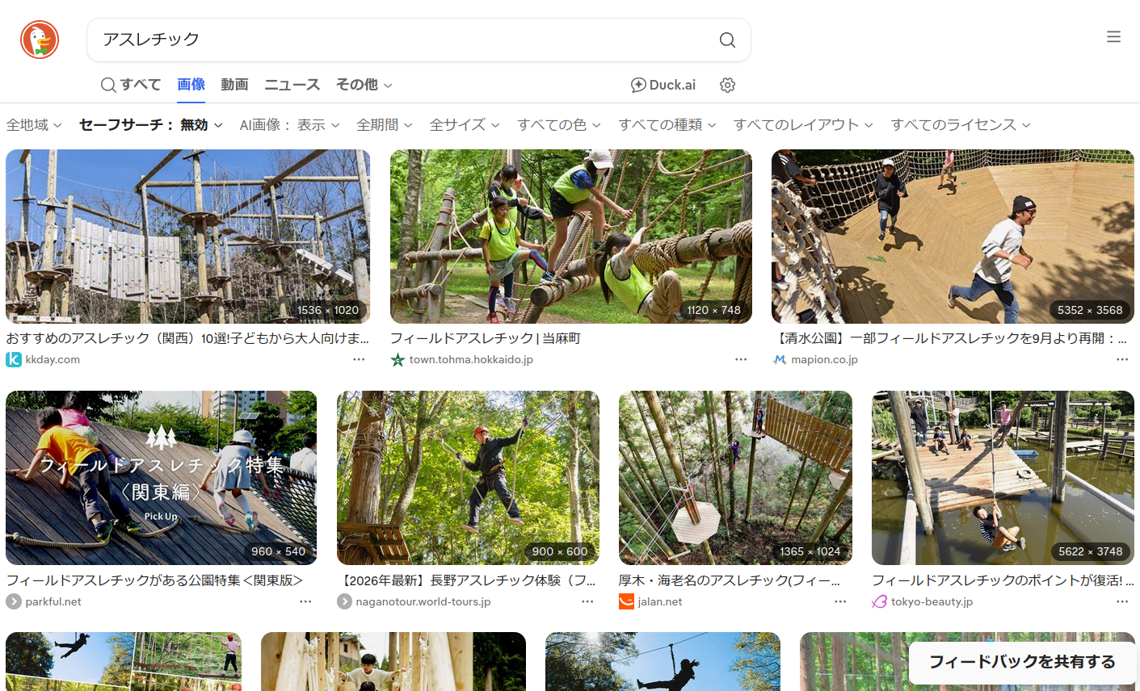Switch to the 動画 tab
The image size is (1140, 691).
(234, 85)
